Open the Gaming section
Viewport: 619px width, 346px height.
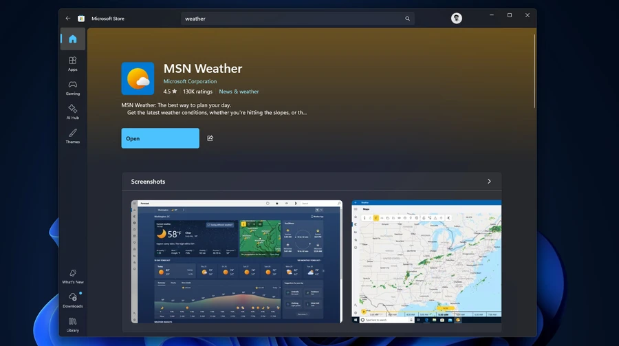73,87
